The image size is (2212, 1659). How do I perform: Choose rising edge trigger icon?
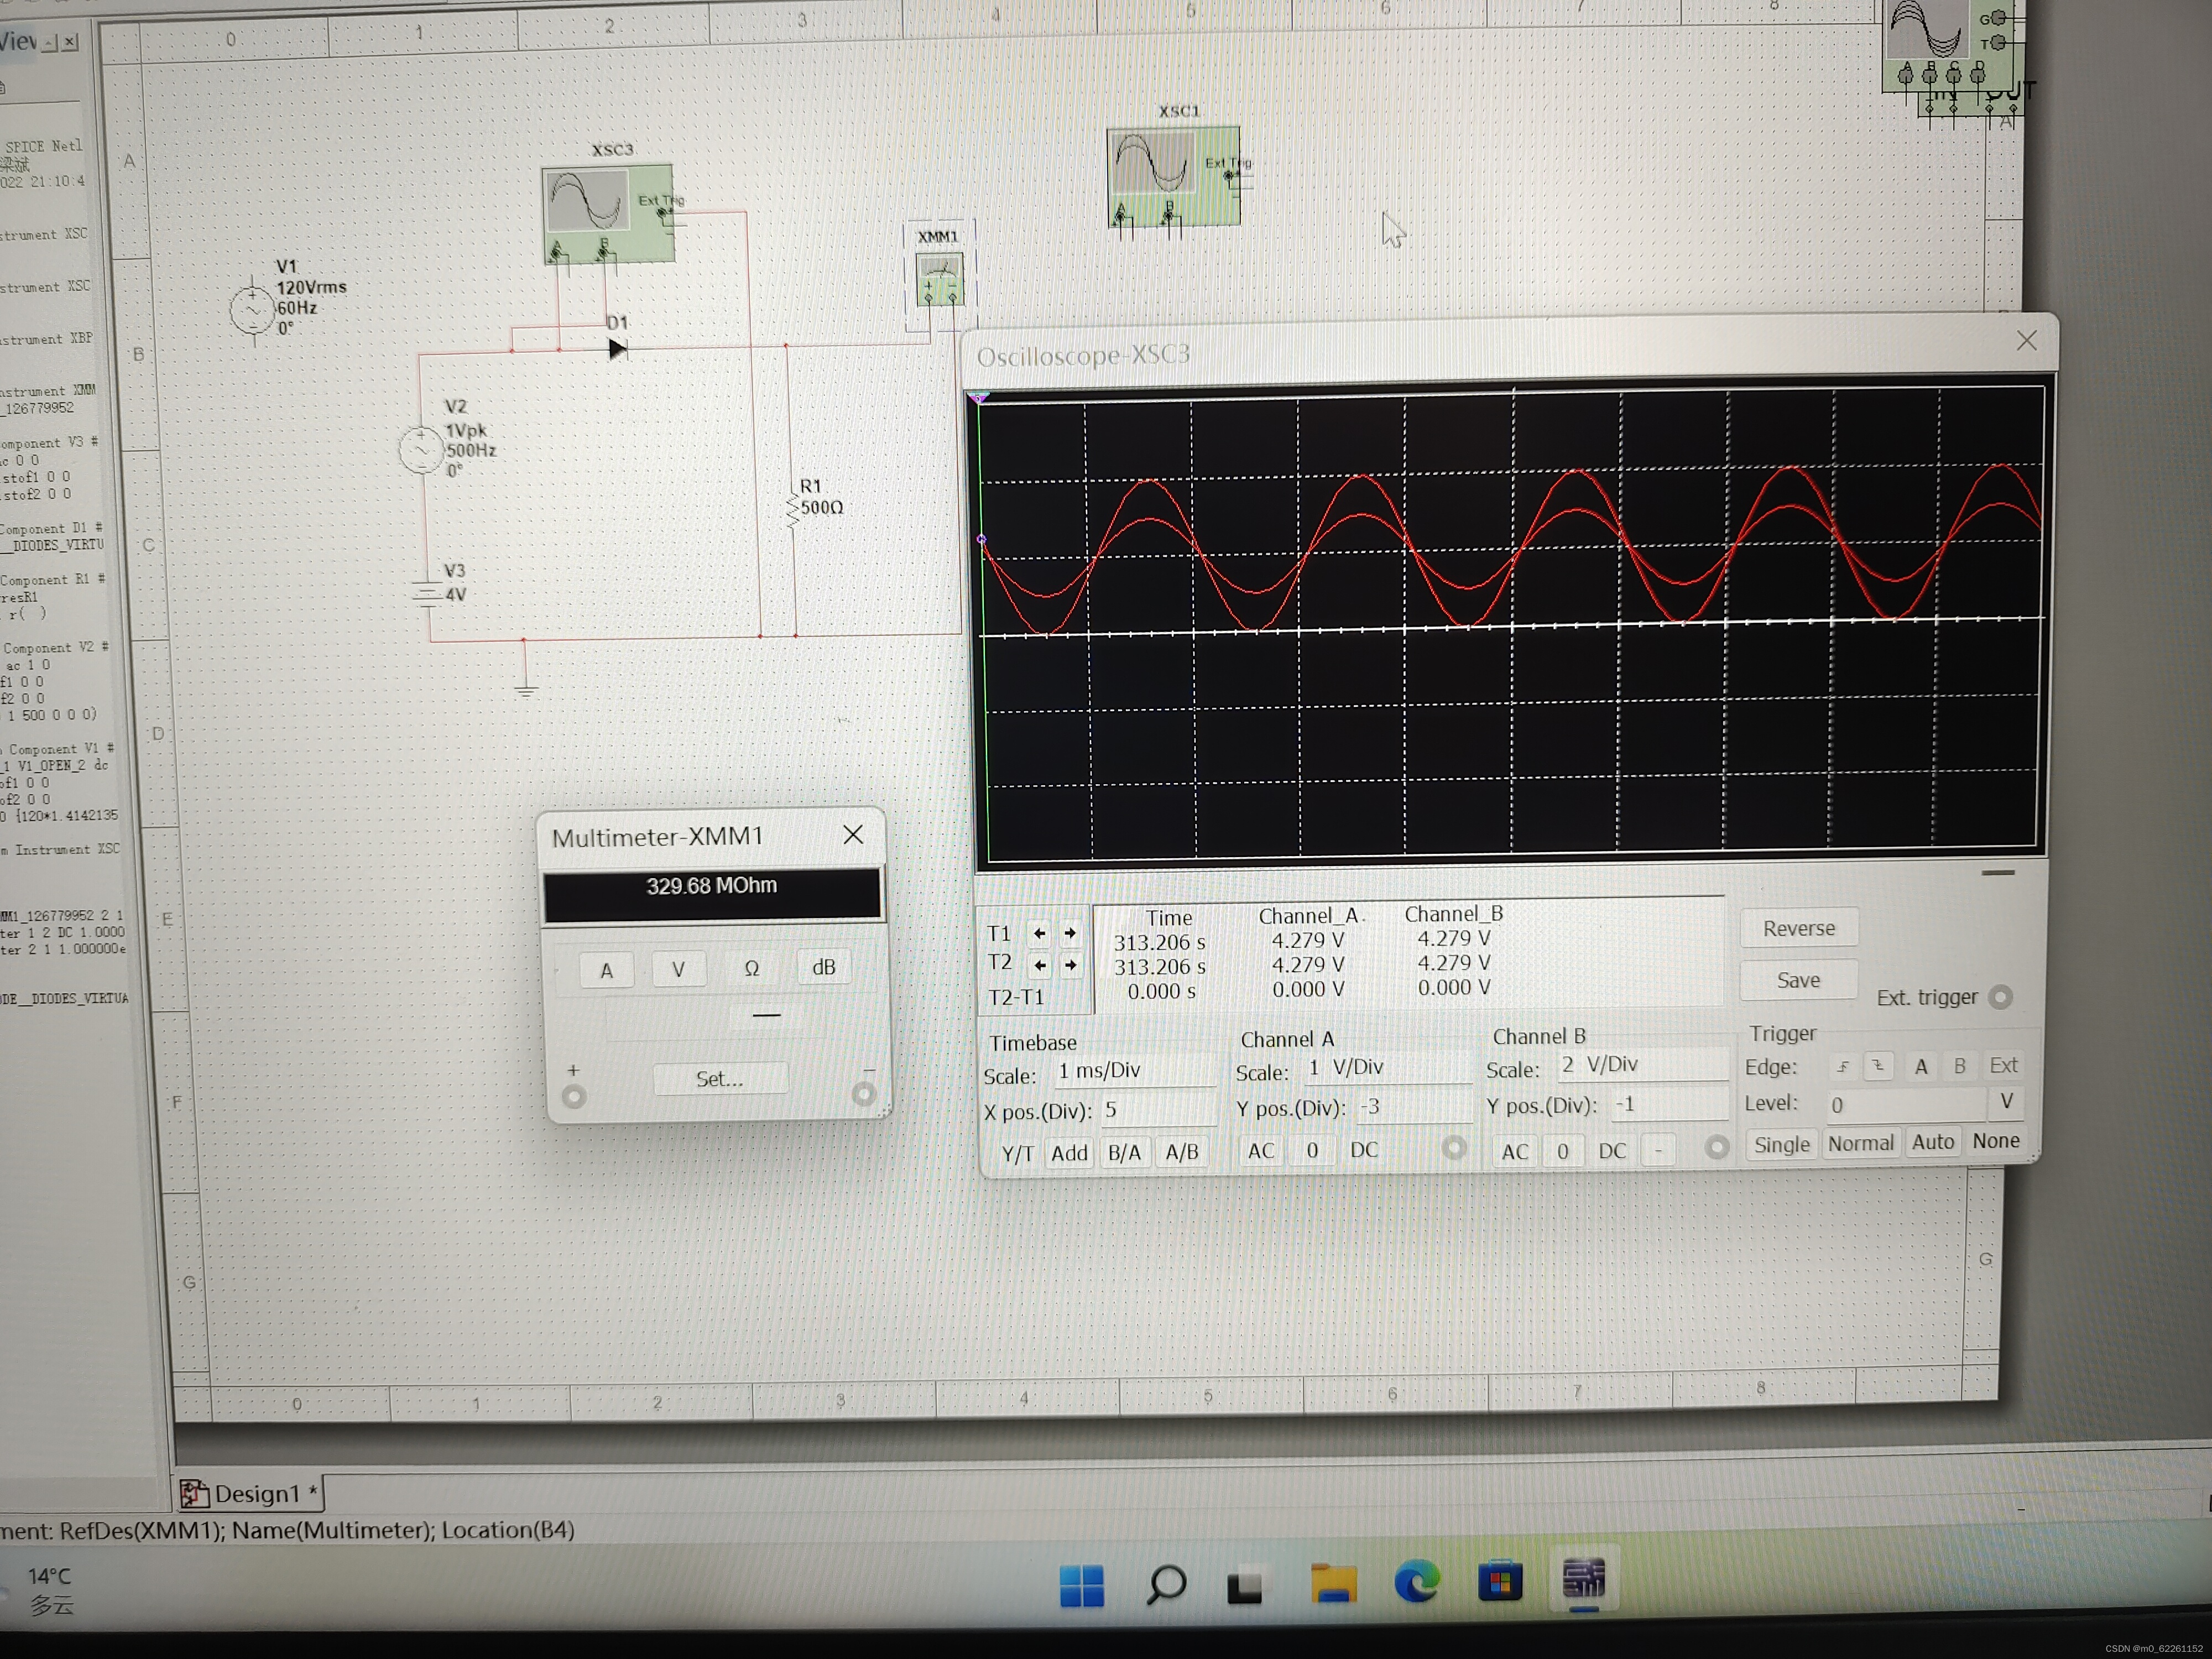pyautogui.click(x=1843, y=1067)
